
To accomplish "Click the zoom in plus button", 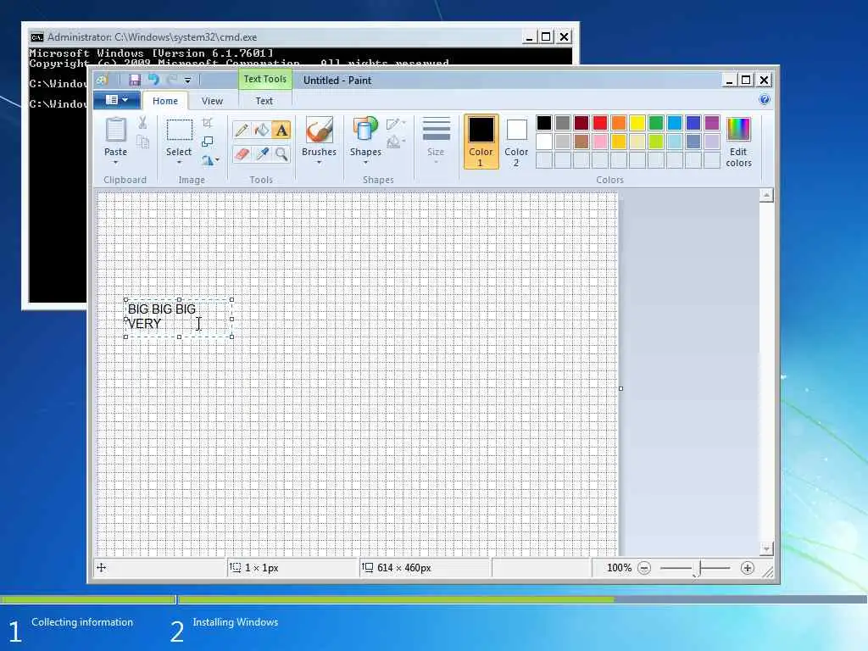I will [748, 568].
